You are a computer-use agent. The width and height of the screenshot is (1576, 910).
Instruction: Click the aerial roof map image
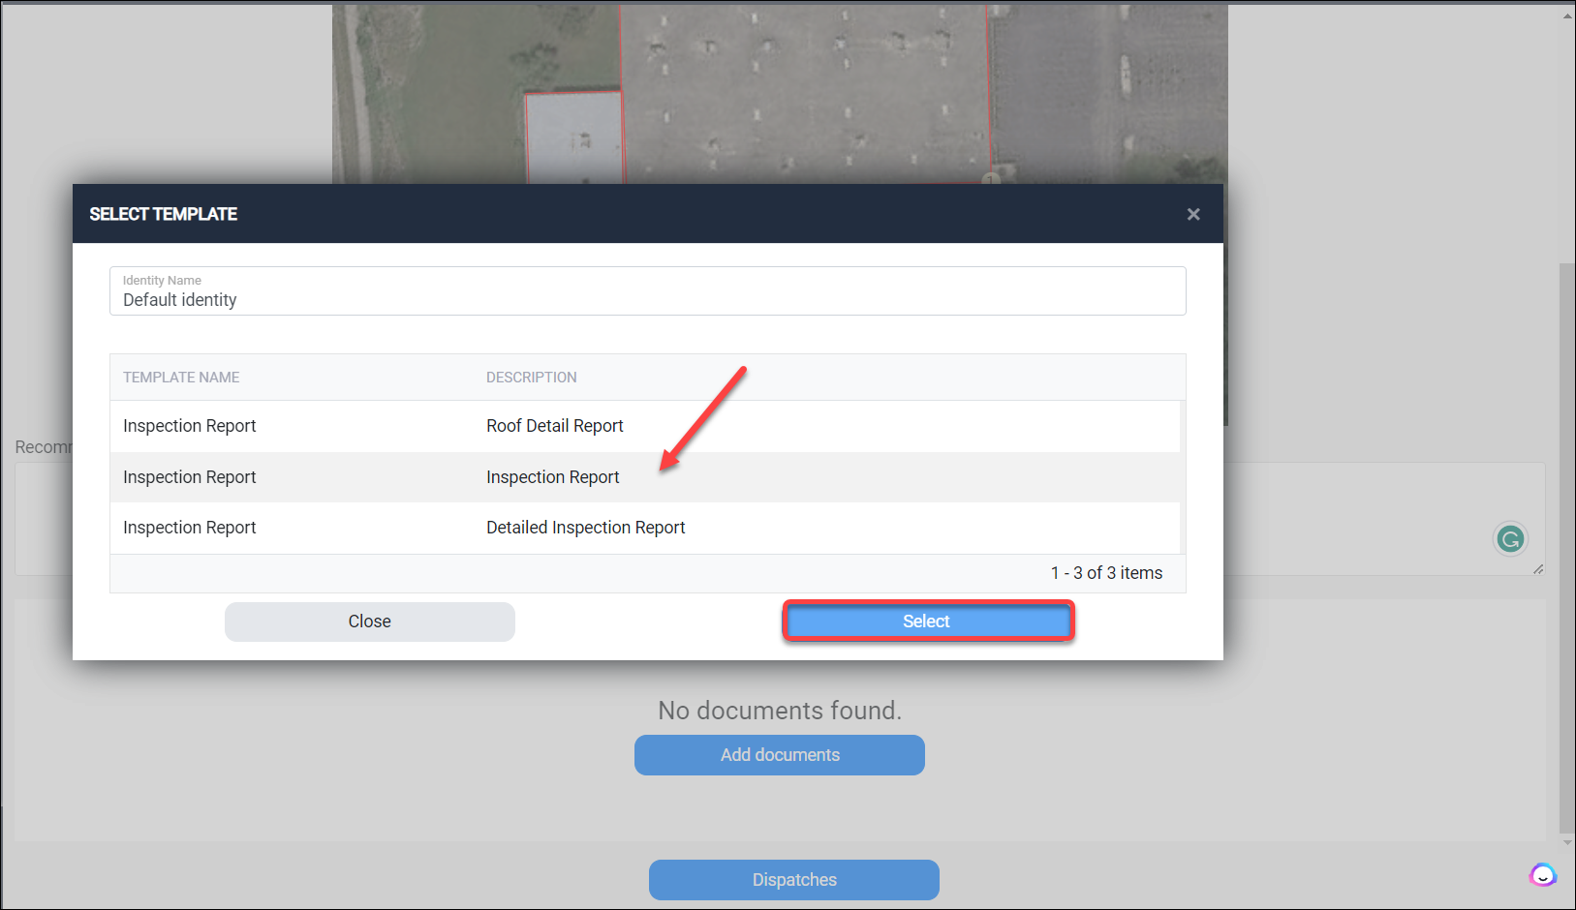coord(779,93)
